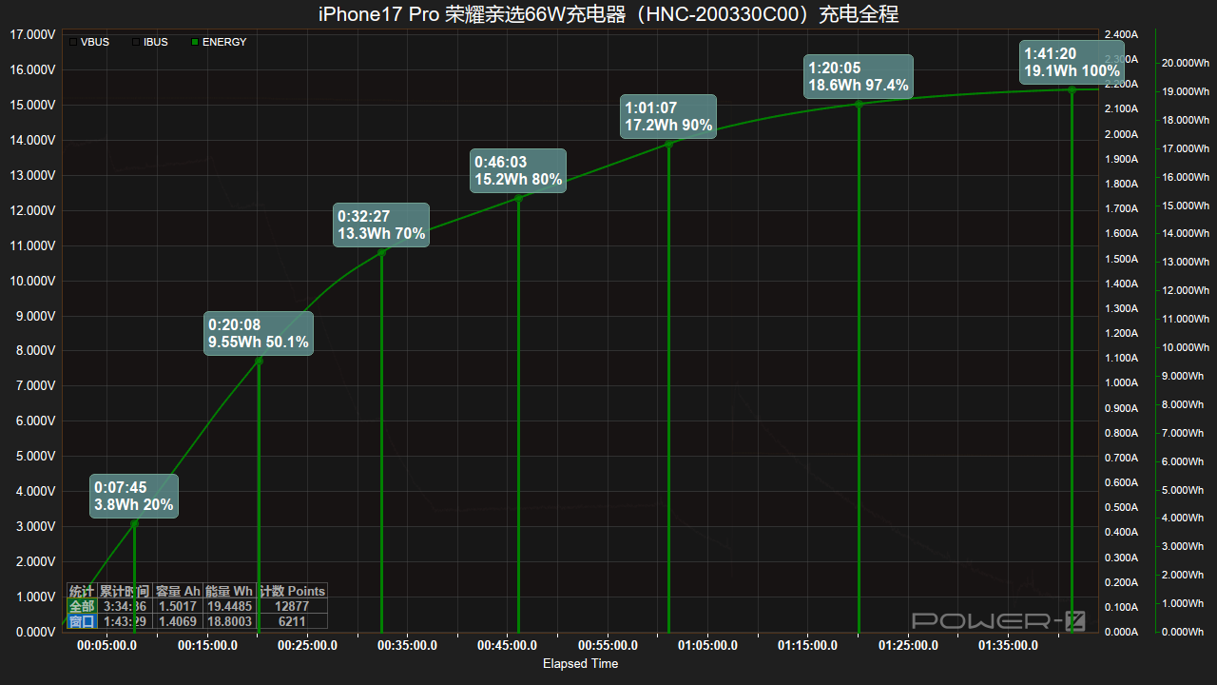Toggle the IBUS series in legend
This screenshot has height=685, width=1217.
point(149,42)
